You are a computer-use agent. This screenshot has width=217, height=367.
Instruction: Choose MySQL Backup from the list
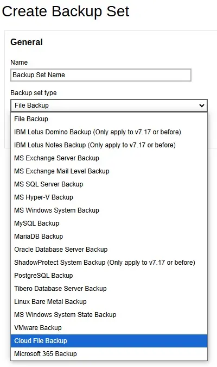point(109,223)
